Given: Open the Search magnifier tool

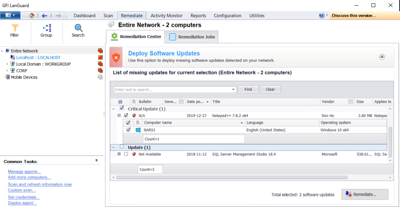Looking at the screenshot, I should pyautogui.click(x=78, y=31).
